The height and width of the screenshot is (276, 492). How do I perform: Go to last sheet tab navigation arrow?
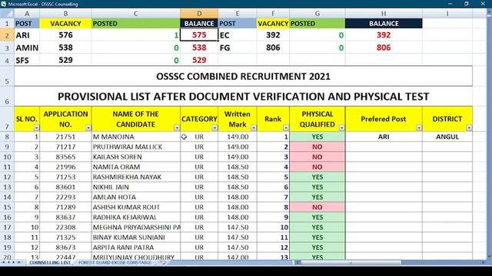(18, 262)
